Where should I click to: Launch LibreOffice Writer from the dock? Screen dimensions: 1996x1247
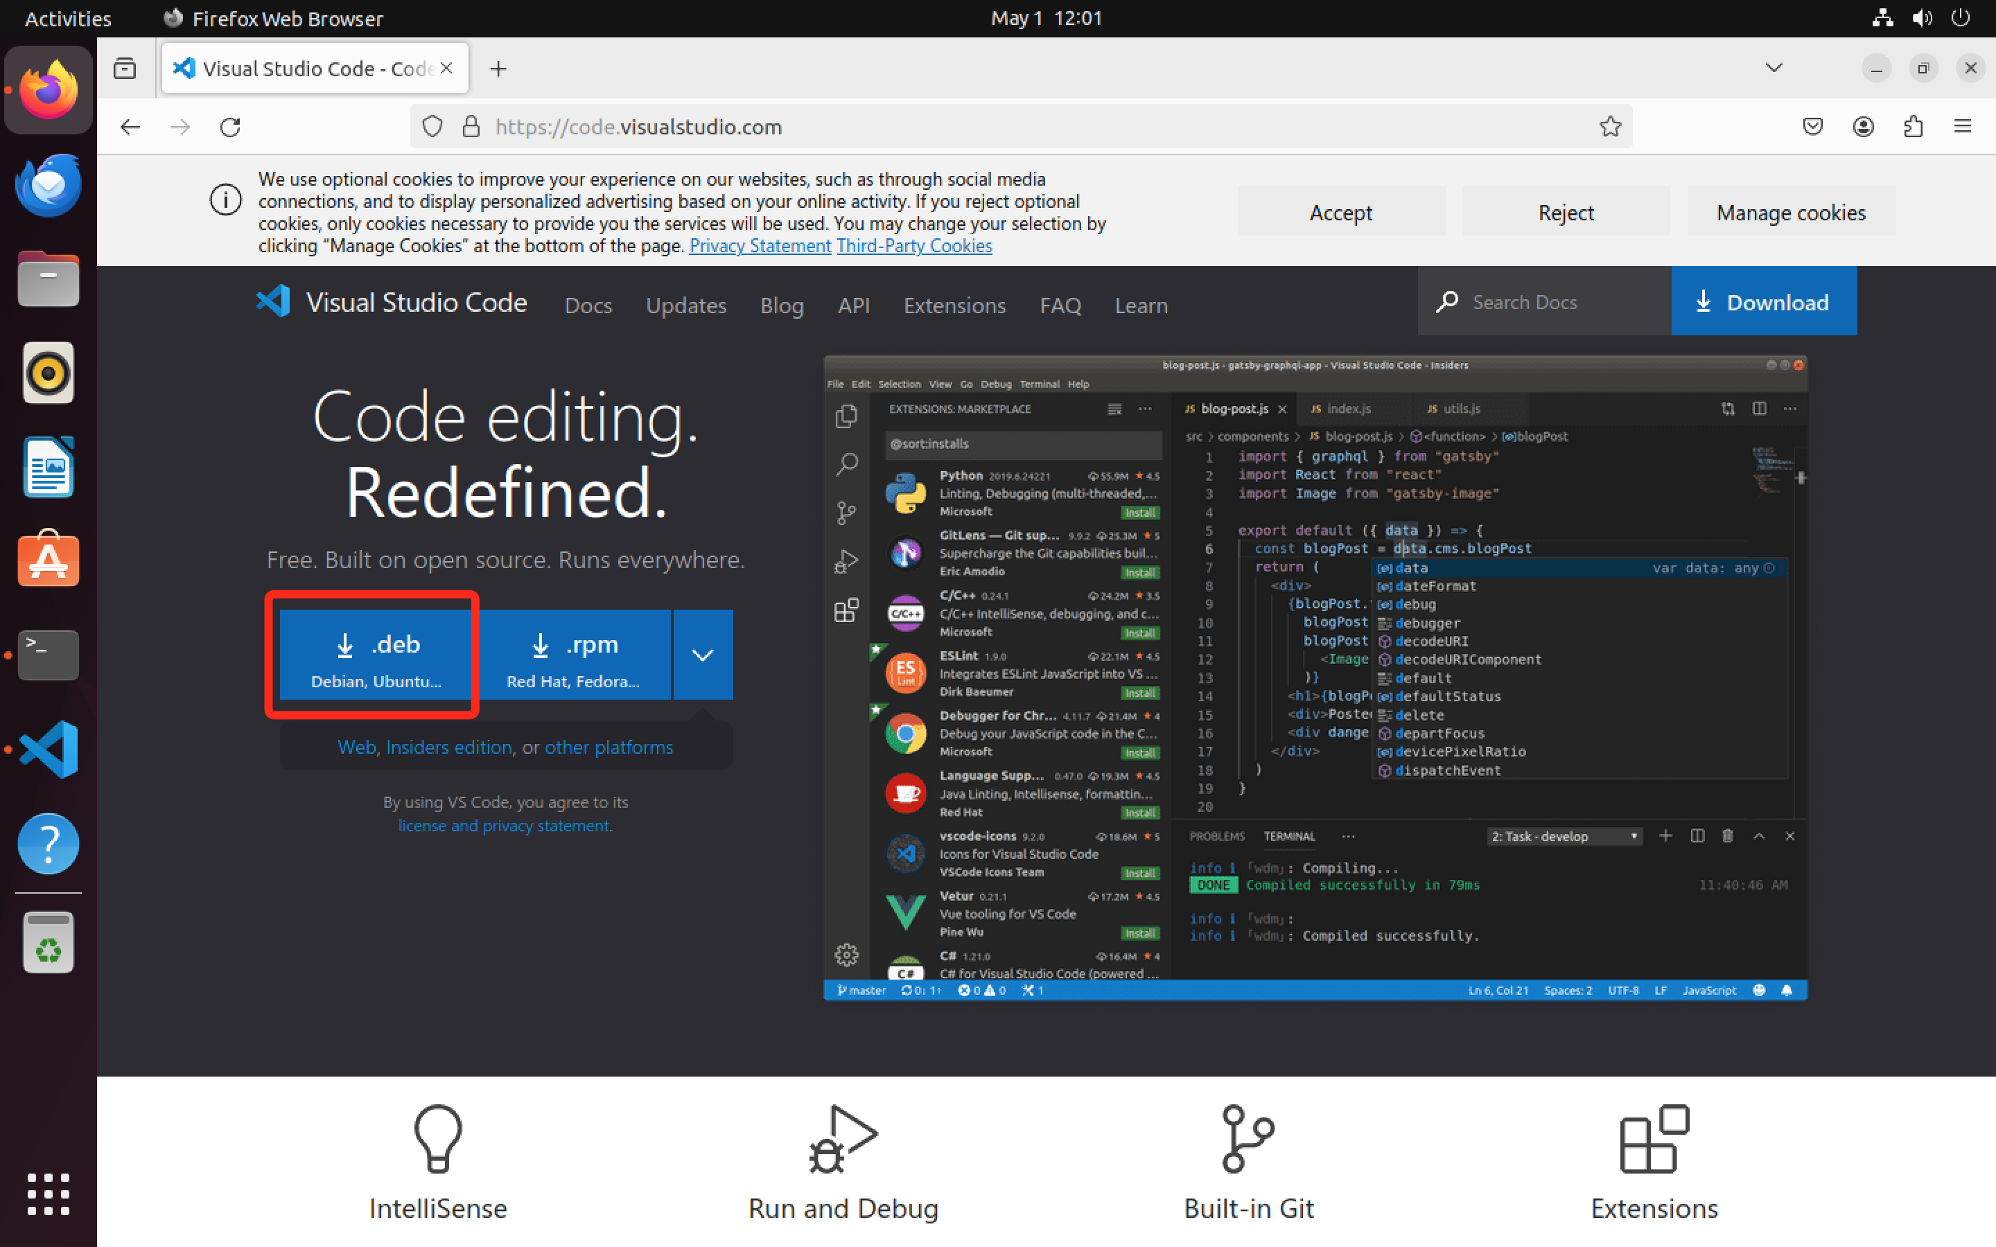coord(48,467)
